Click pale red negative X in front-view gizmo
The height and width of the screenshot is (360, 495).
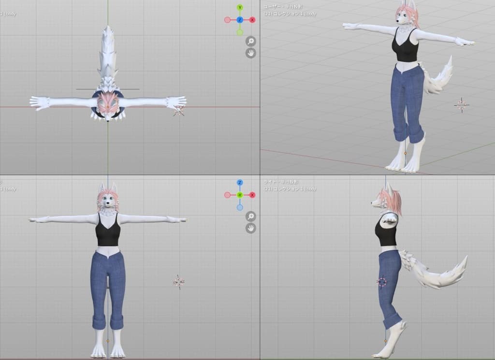tap(227, 195)
